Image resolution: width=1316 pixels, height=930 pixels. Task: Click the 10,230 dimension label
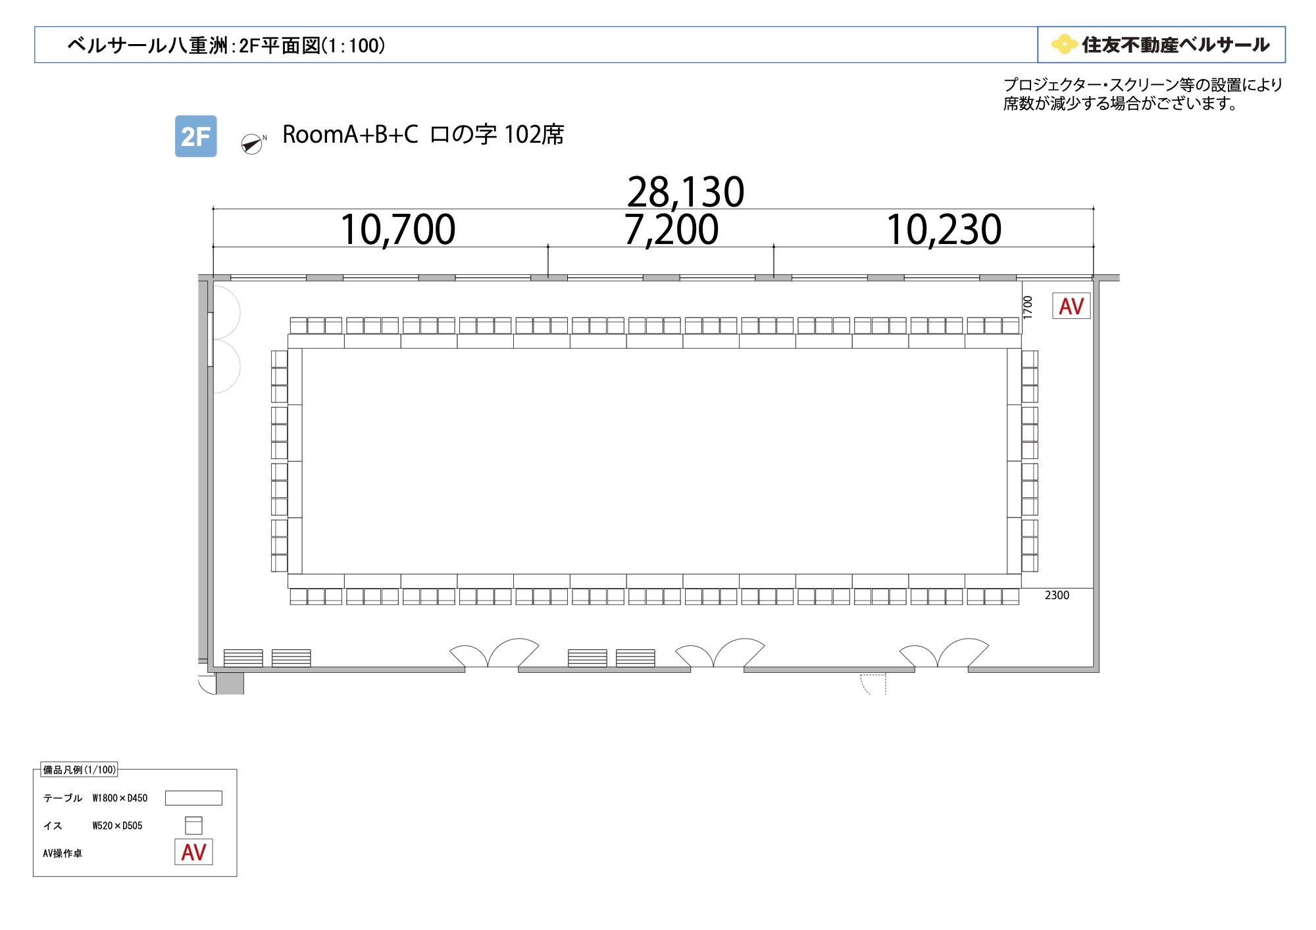pos(944,230)
